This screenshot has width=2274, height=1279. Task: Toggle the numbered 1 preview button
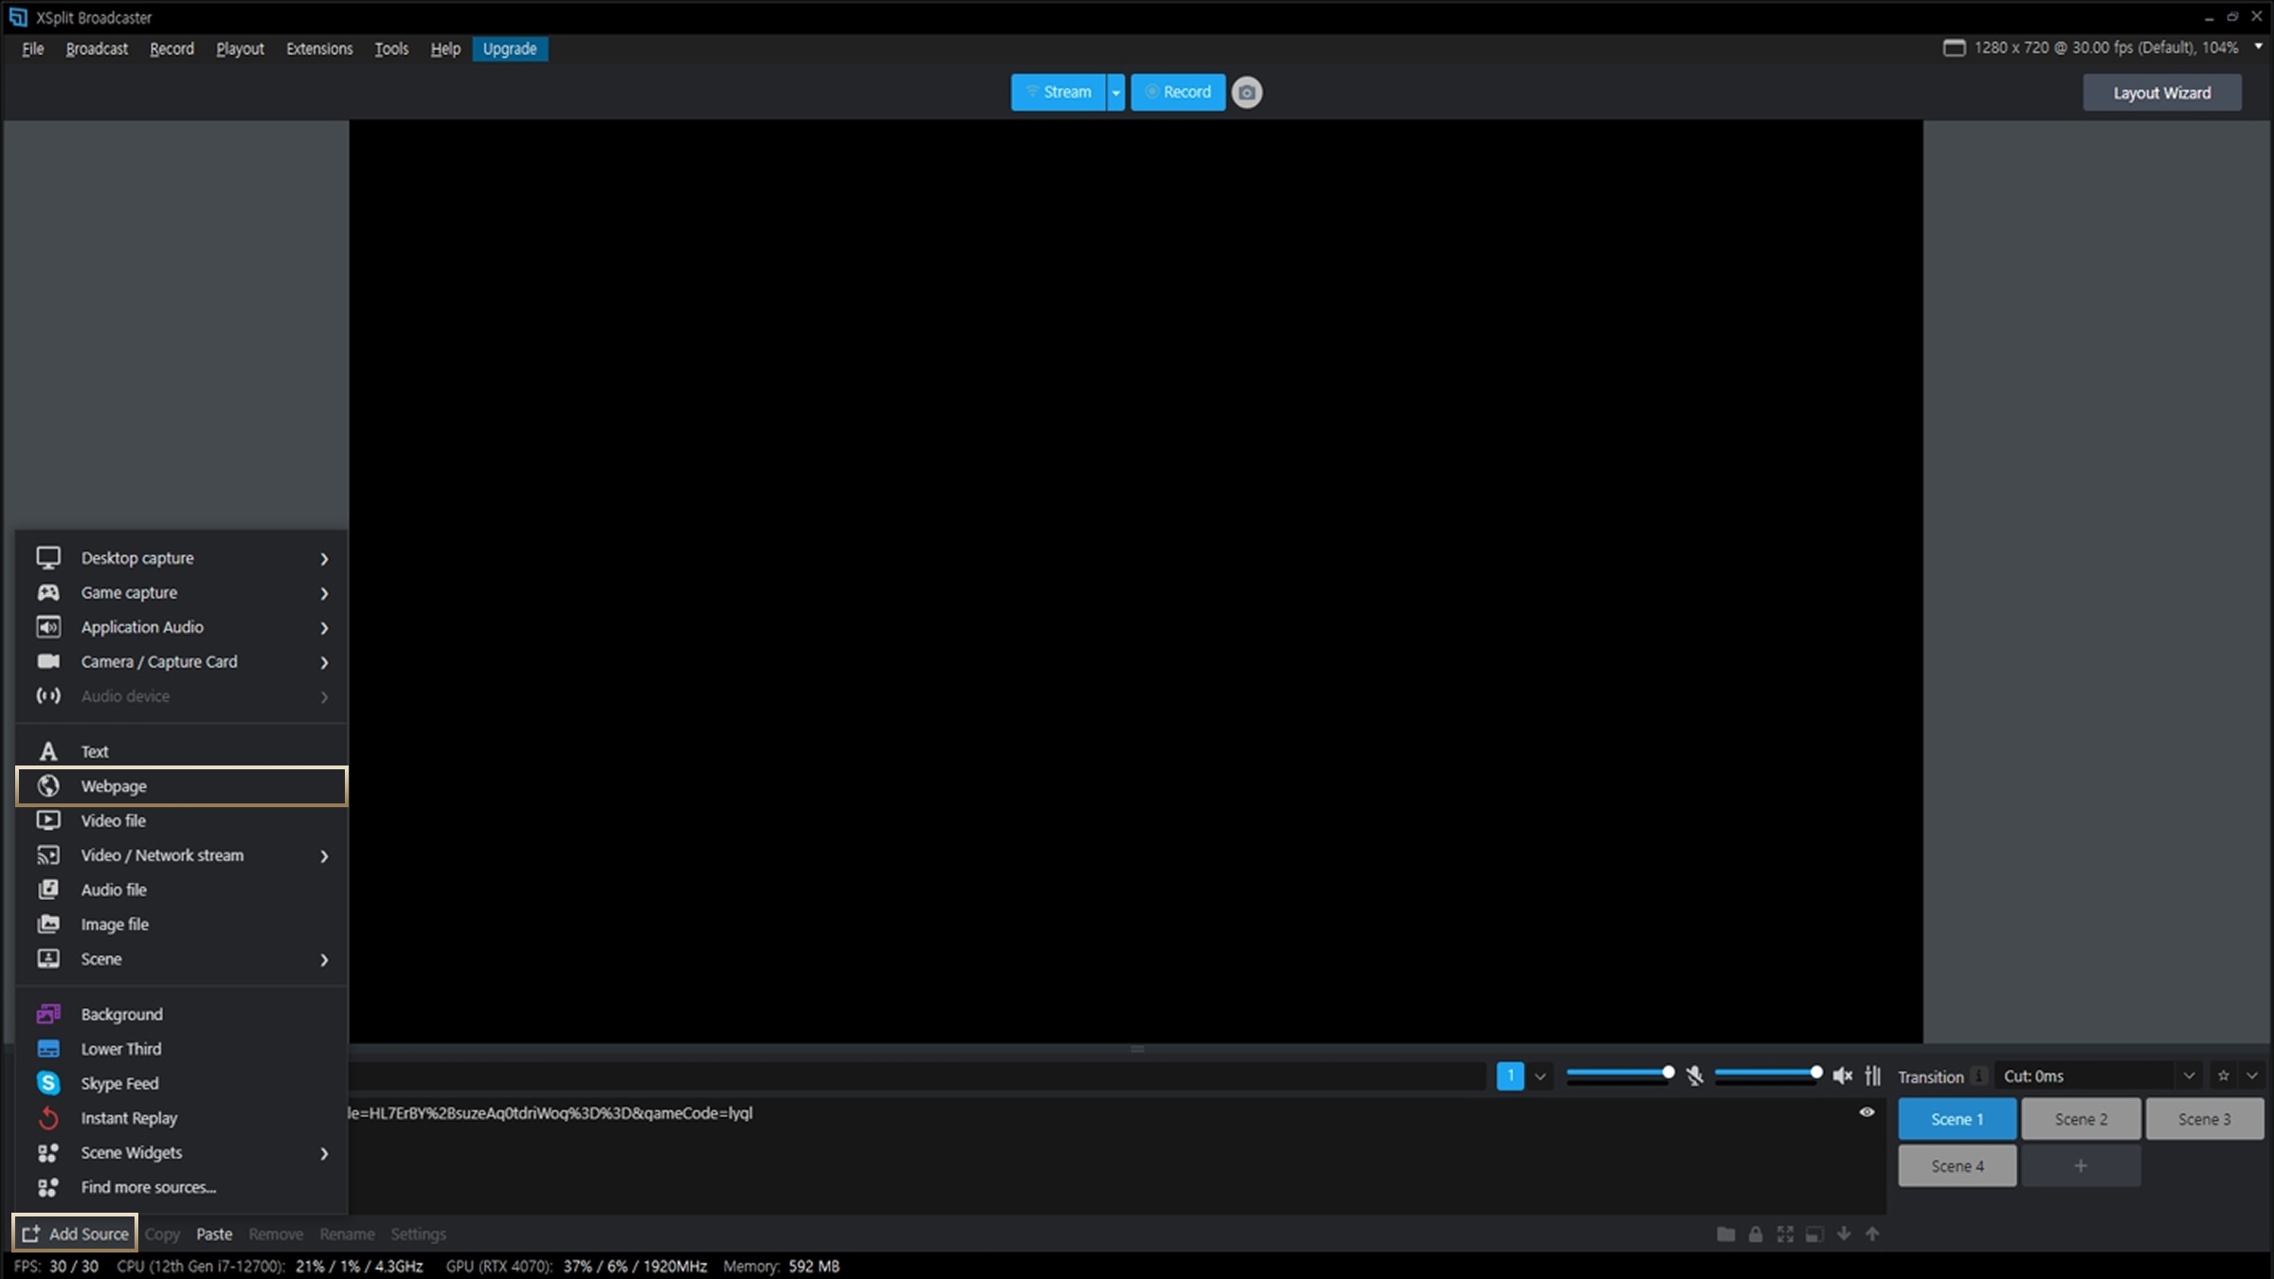[1510, 1075]
